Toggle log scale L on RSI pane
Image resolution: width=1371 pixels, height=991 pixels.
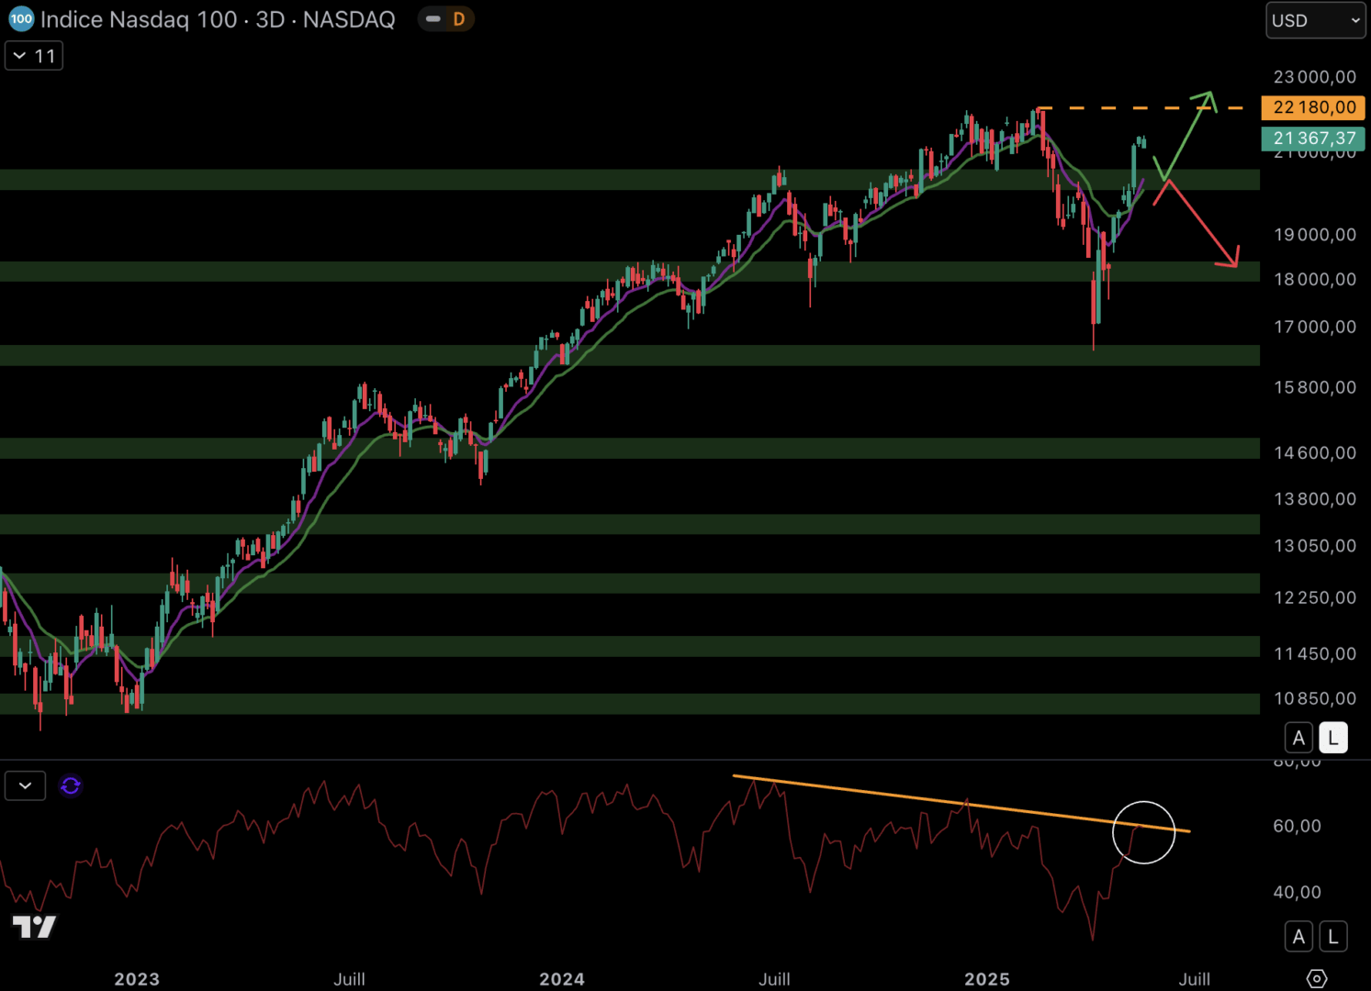[x=1333, y=936]
